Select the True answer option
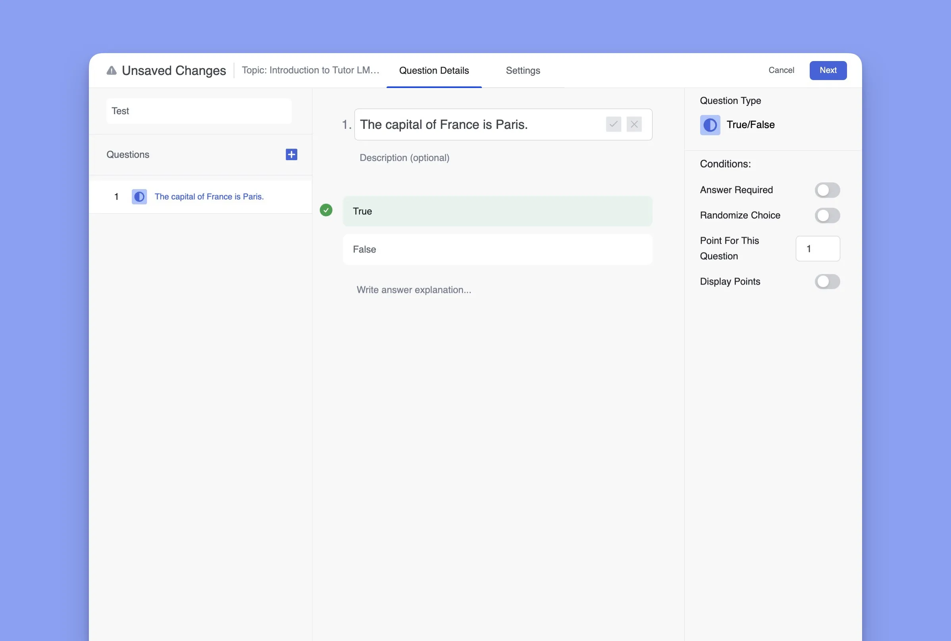This screenshot has height=641, width=951. pyautogui.click(x=498, y=211)
